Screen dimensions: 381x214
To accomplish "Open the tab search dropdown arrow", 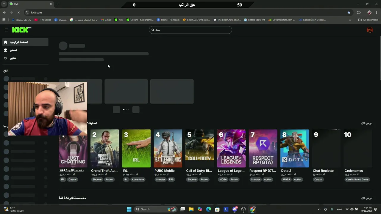I will [4, 4].
